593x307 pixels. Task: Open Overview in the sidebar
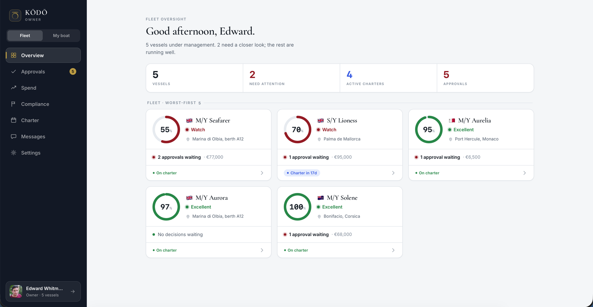pos(43,55)
